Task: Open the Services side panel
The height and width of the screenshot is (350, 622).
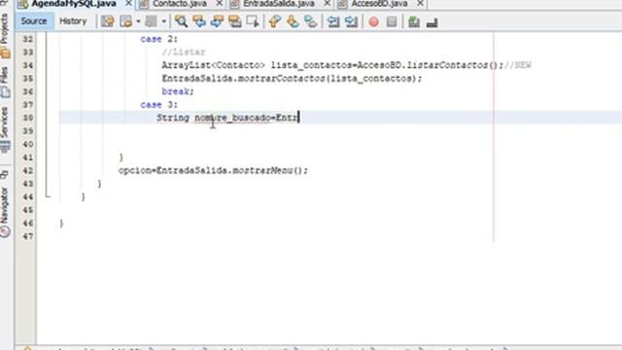Action: pyautogui.click(x=4, y=122)
